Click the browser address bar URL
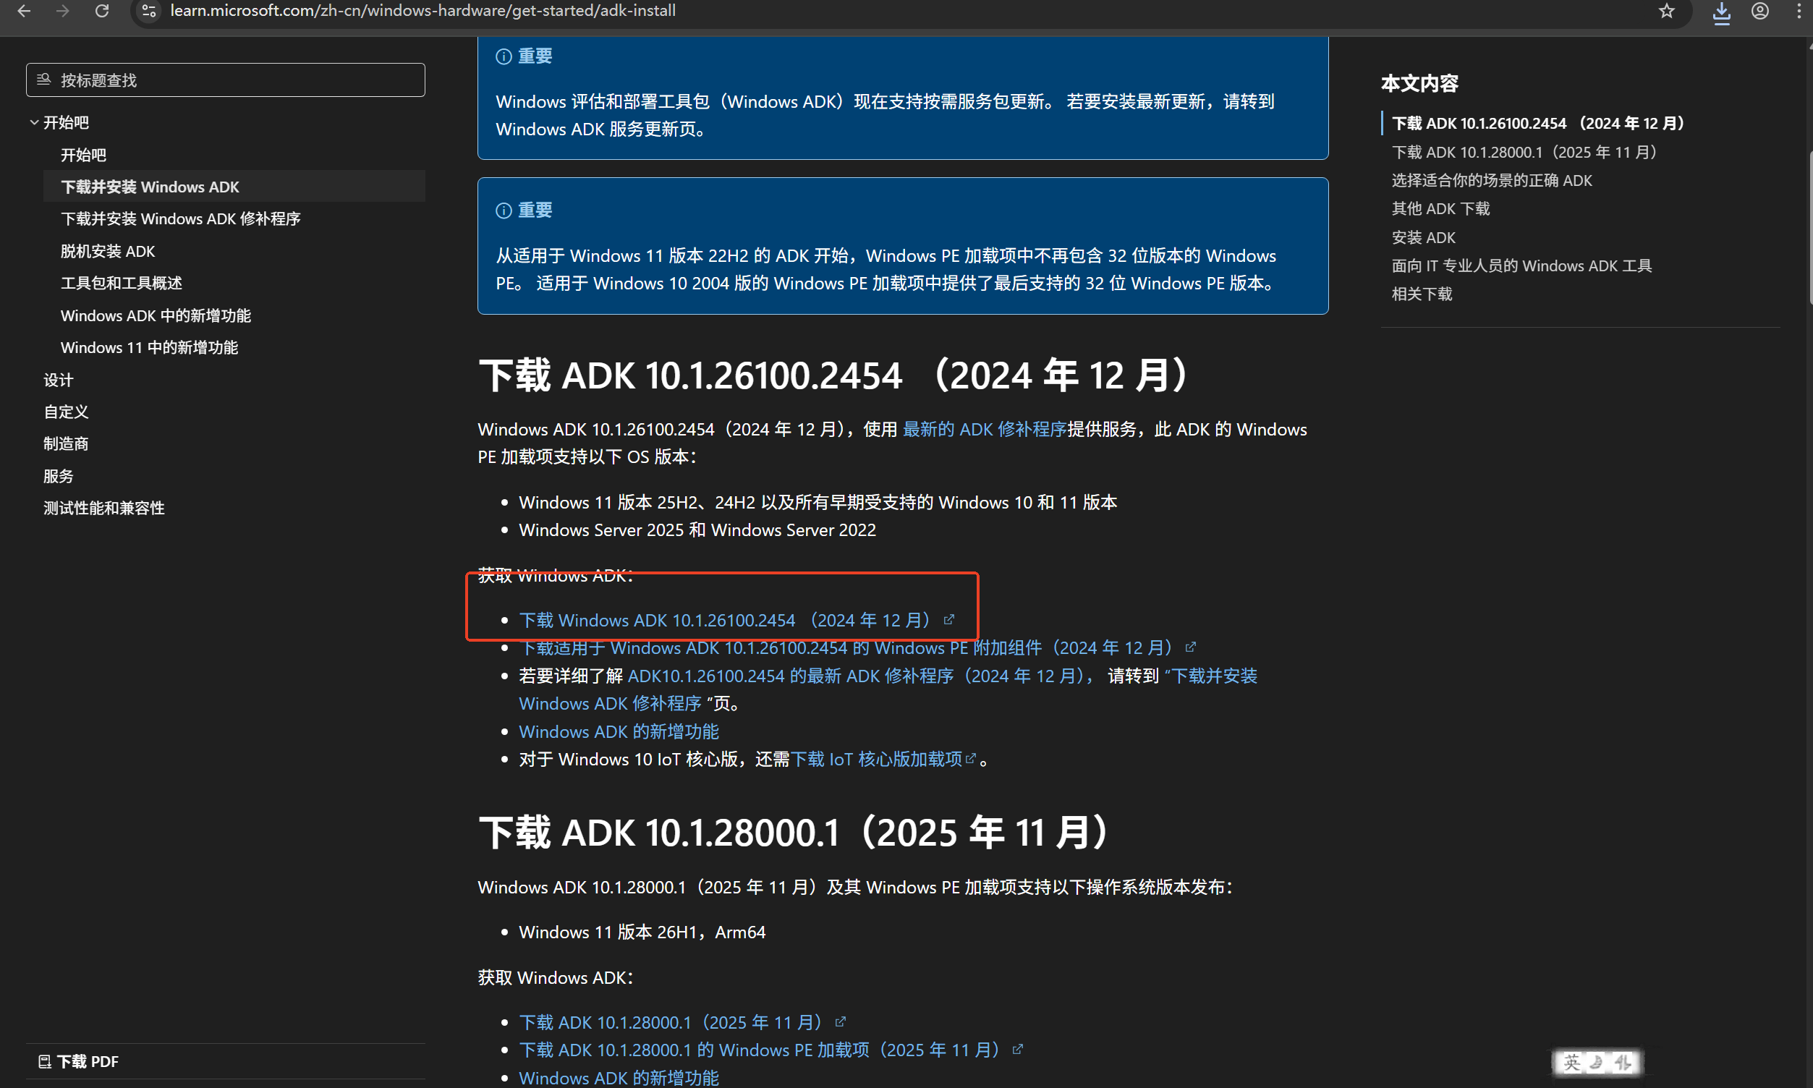The width and height of the screenshot is (1813, 1088). 423,11
